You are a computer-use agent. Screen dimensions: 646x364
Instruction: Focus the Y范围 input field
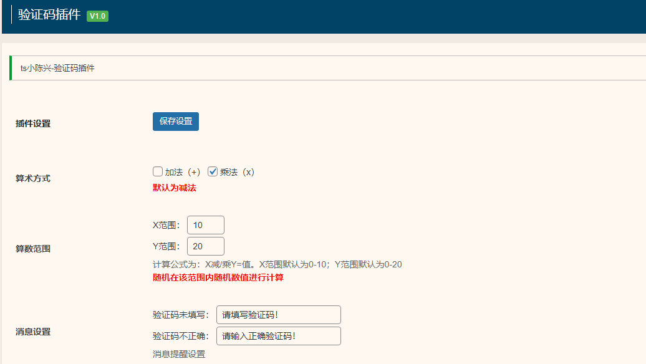[206, 246]
